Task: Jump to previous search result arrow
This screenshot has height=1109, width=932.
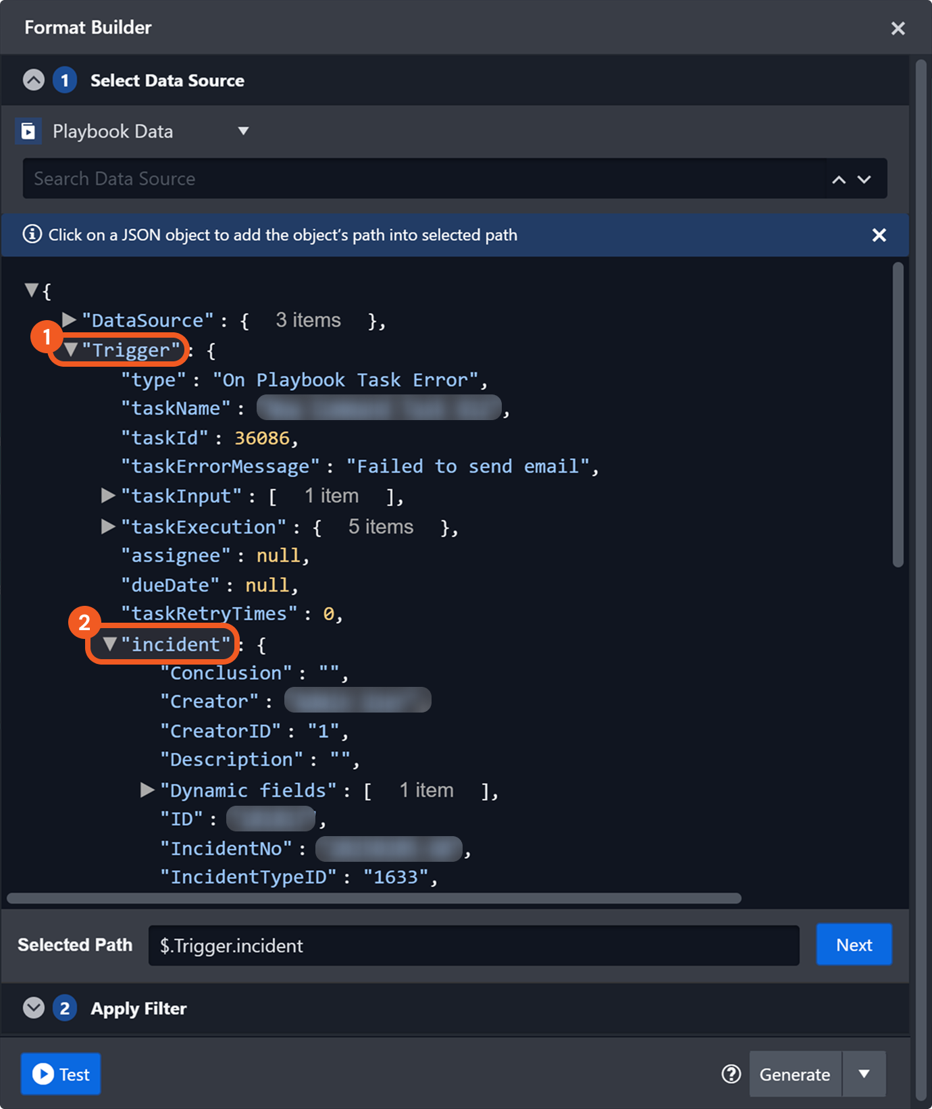Action: 839,180
